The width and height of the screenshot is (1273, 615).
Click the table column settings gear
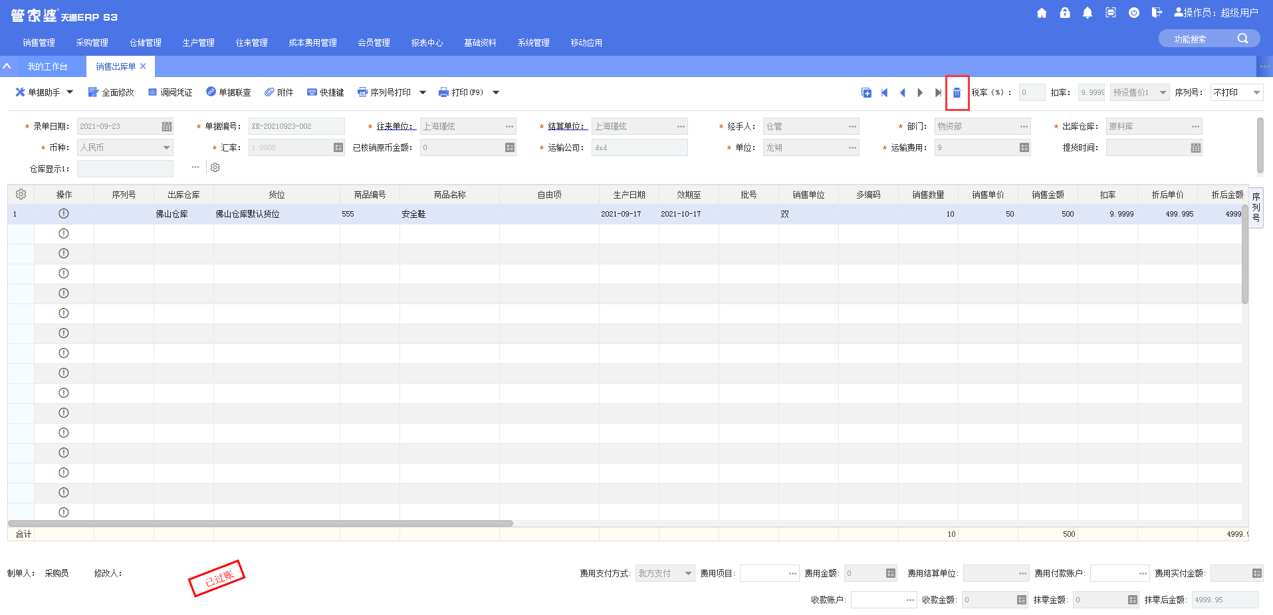pyautogui.click(x=21, y=194)
